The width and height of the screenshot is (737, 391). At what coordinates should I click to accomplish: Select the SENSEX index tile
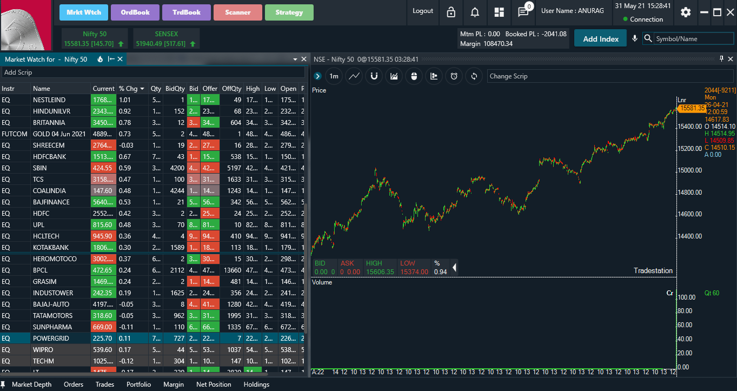pyautogui.click(x=166, y=38)
